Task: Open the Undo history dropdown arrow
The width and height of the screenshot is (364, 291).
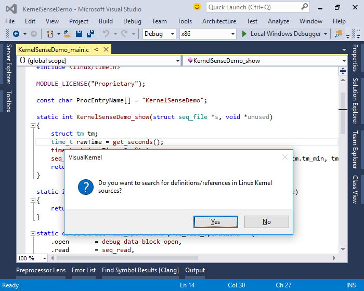Action: [x=115, y=34]
